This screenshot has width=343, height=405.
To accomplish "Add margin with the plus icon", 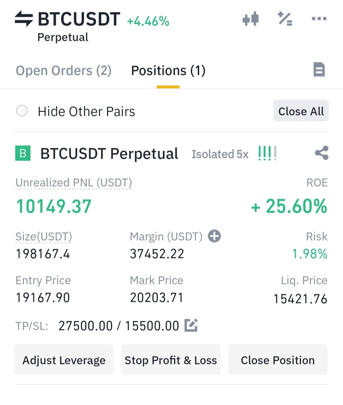I will [214, 236].
